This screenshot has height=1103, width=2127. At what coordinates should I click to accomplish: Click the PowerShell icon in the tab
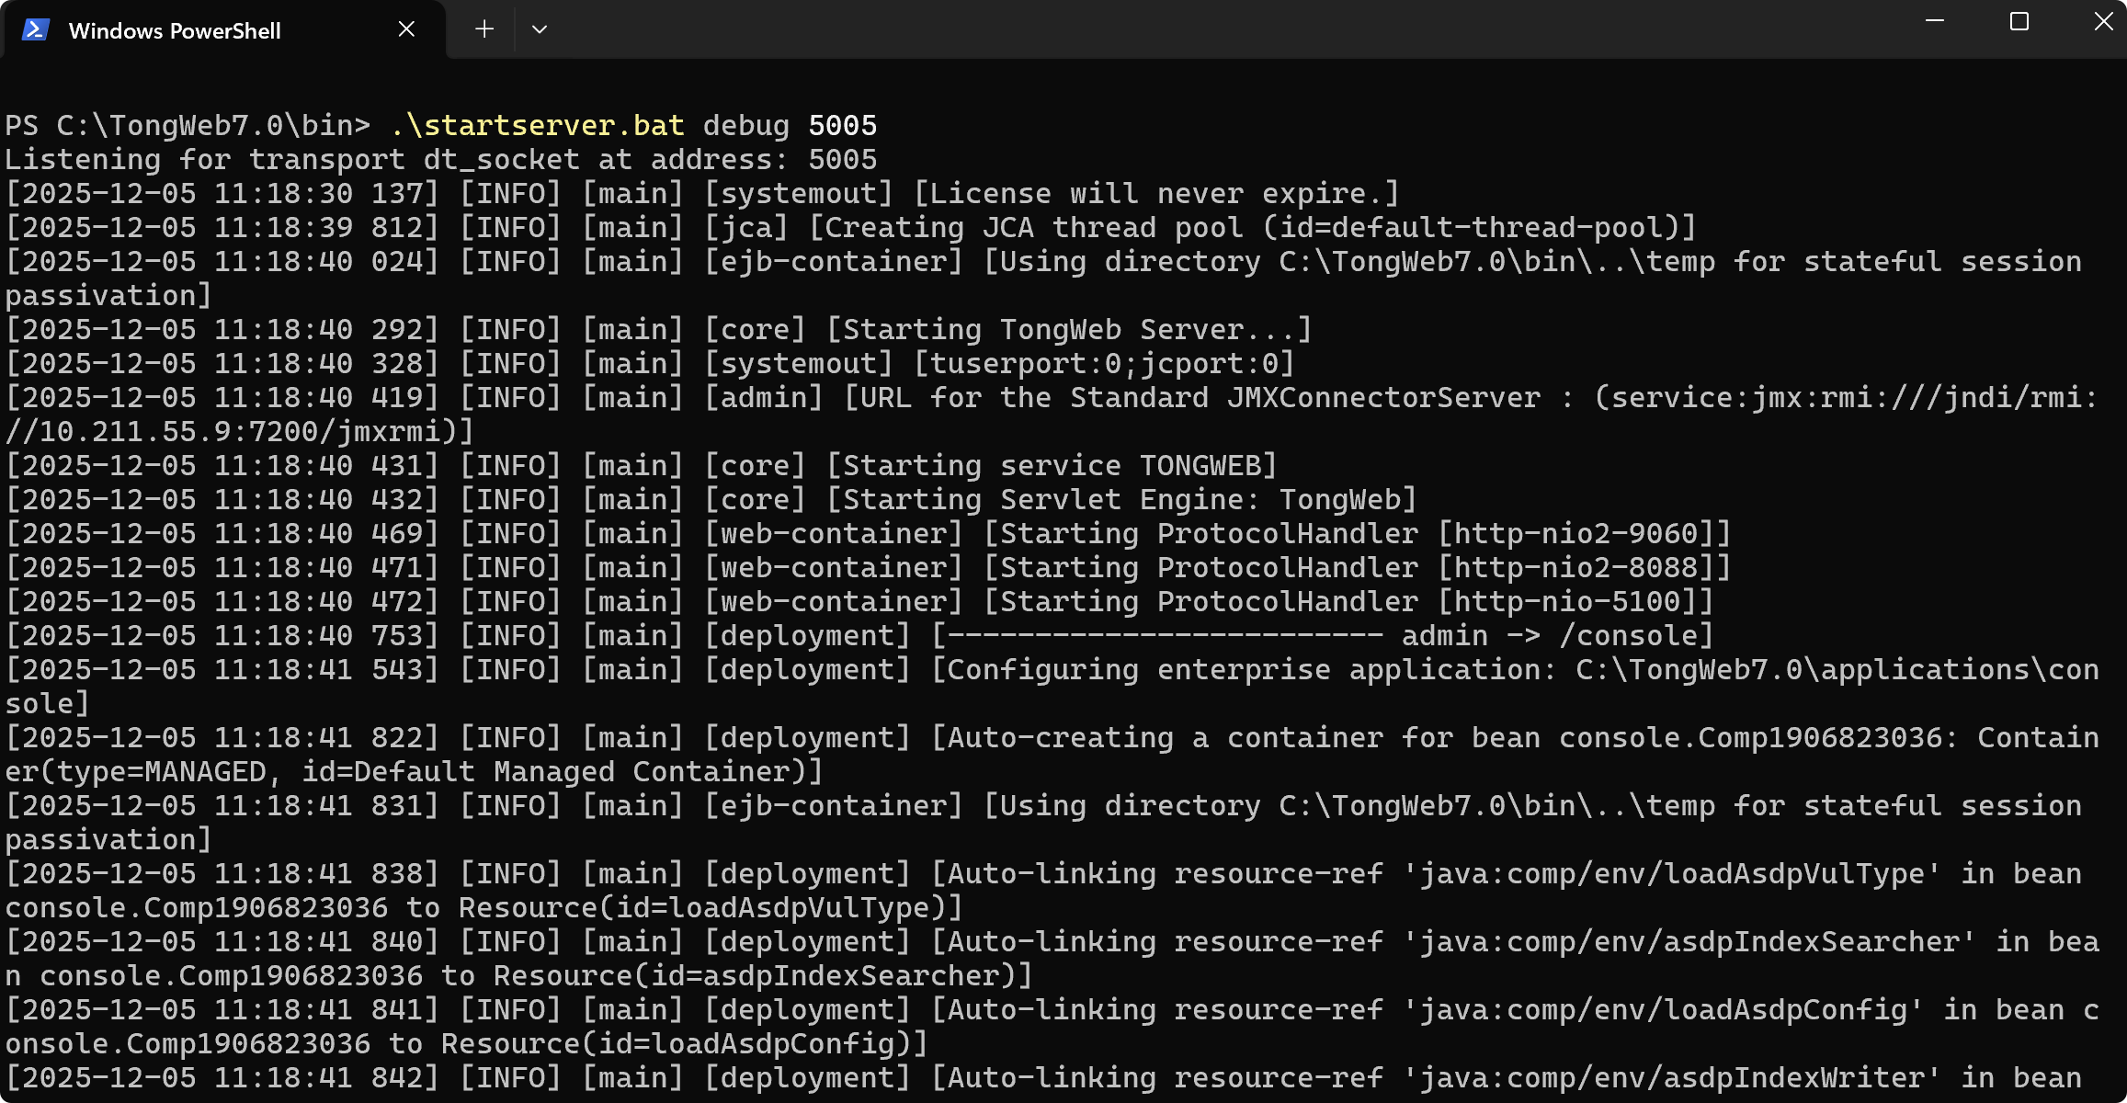click(35, 29)
